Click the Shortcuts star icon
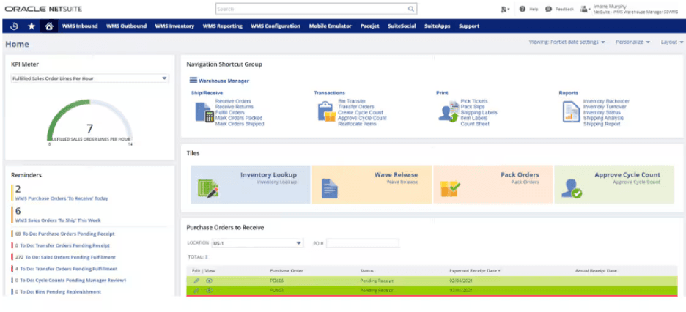This screenshot has width=686, height=312. click(x=32, y=26)
